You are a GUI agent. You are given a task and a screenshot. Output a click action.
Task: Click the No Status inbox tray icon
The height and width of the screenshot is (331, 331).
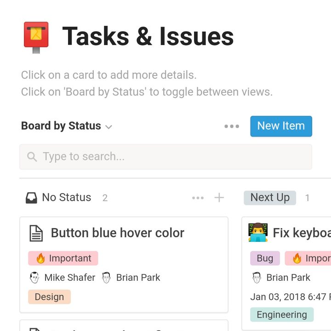(31, 198)
